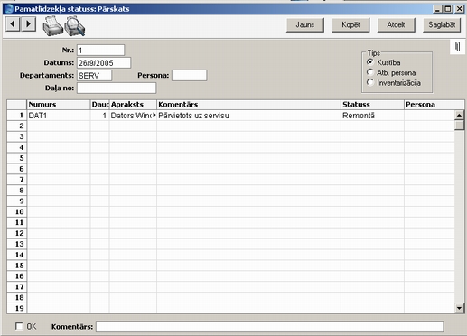Maximize the Pamatlīdzekļa statuss window

click(448, 9)
